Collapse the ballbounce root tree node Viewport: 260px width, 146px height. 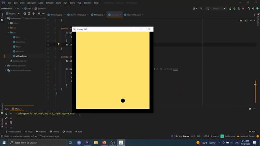[6, 18]
